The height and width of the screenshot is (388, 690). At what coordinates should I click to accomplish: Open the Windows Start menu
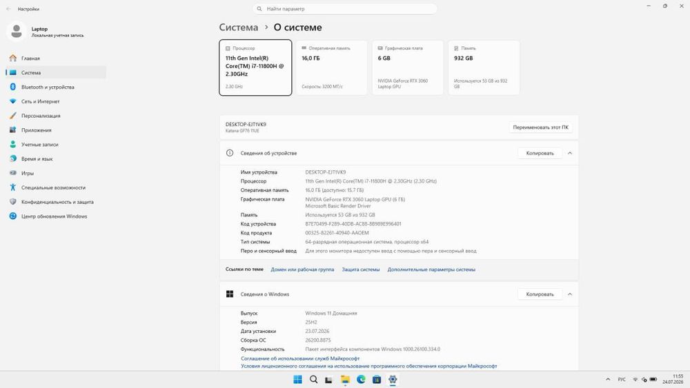(298, 379)
